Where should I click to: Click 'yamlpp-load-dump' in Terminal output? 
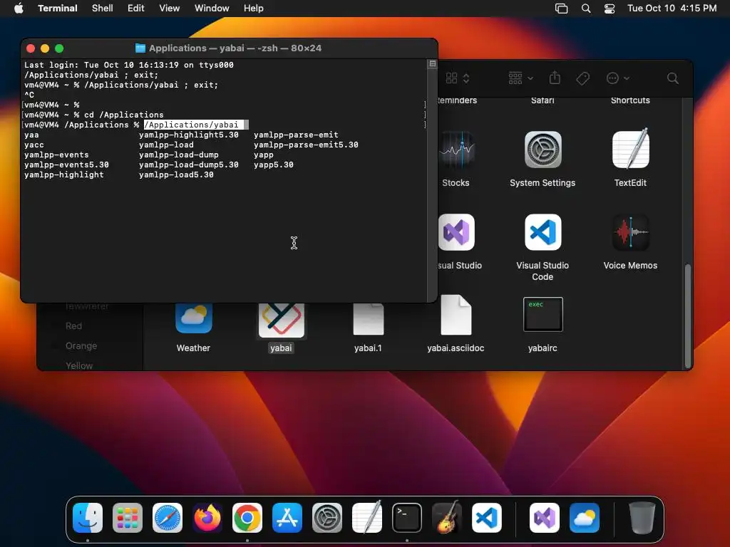pyautogui.click(x=179, y=155)
